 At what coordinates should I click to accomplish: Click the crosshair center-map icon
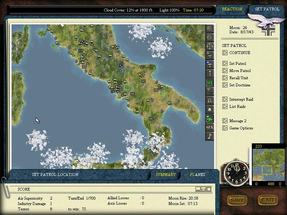210,47
